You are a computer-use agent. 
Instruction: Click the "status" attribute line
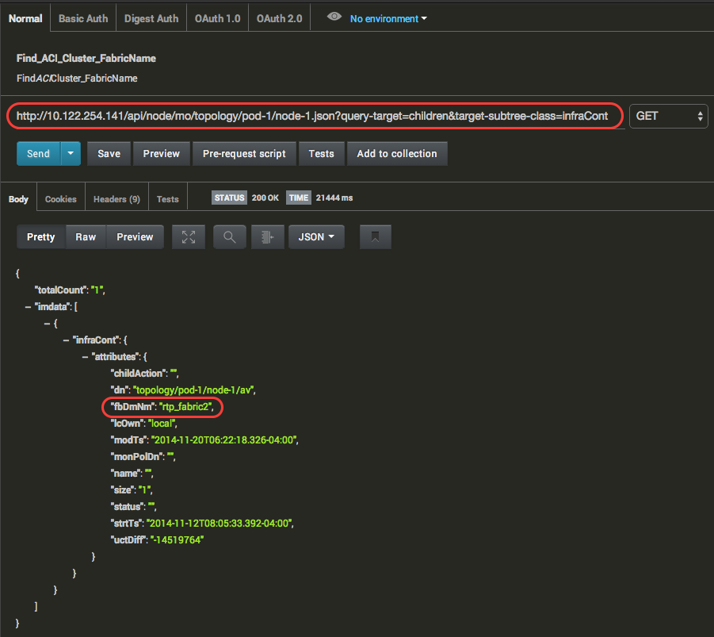tap(133, 507)
